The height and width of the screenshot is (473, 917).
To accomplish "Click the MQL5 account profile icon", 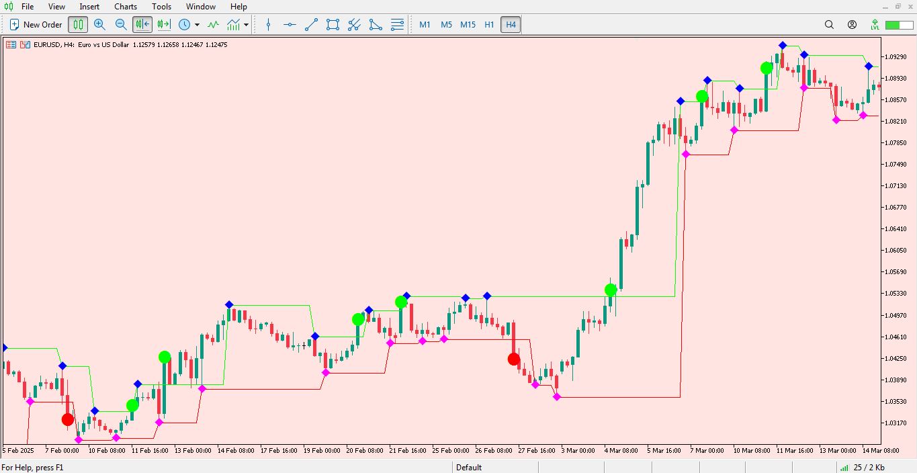I will tap(852, 24).
